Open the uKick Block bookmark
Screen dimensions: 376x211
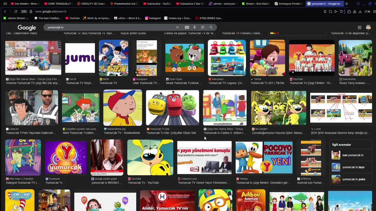tap(127, 18)
